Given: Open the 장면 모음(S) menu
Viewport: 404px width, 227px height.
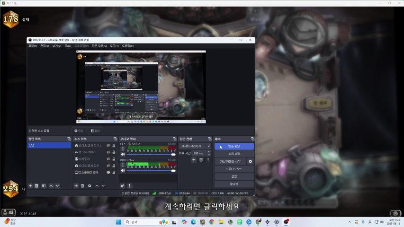Looking at the screenshot, I should pos(99,46).
